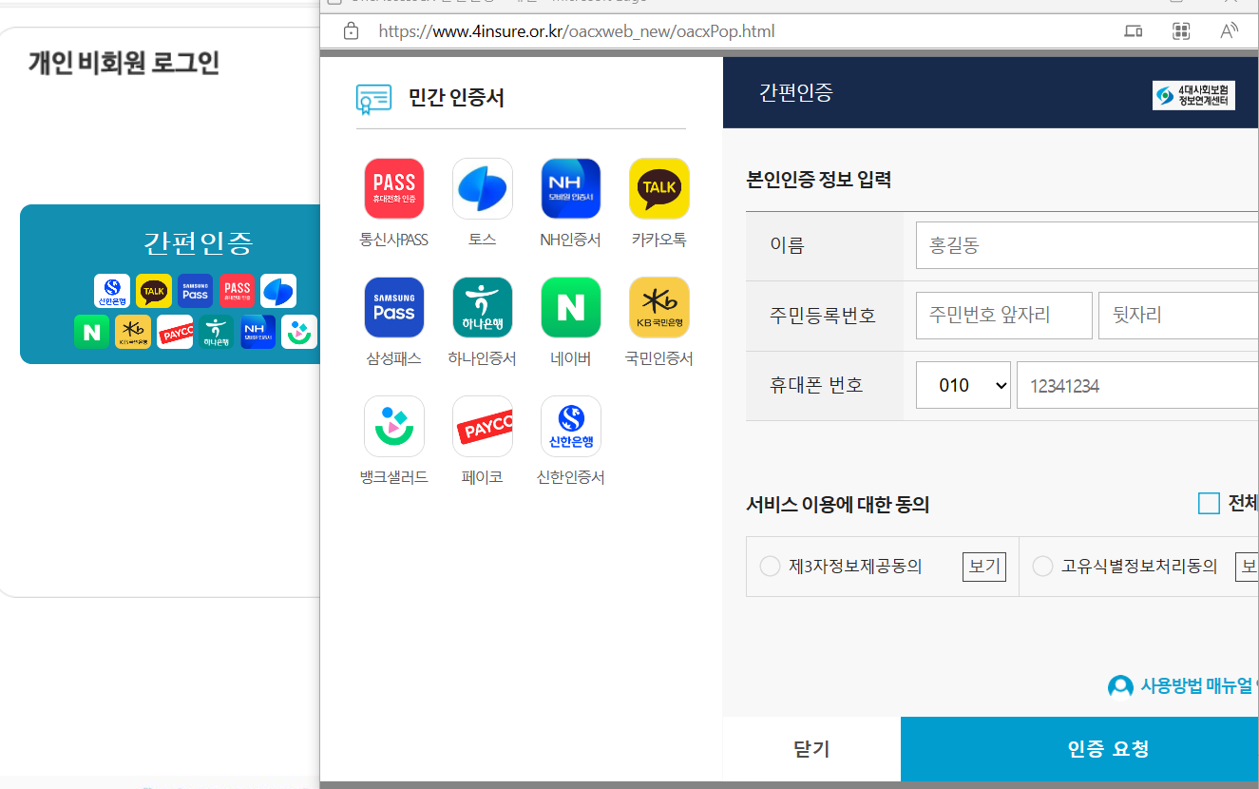The image size is (1259, 789).
Task: Pick the 카카오톡 certificate icon
Action: pos(659,188)
